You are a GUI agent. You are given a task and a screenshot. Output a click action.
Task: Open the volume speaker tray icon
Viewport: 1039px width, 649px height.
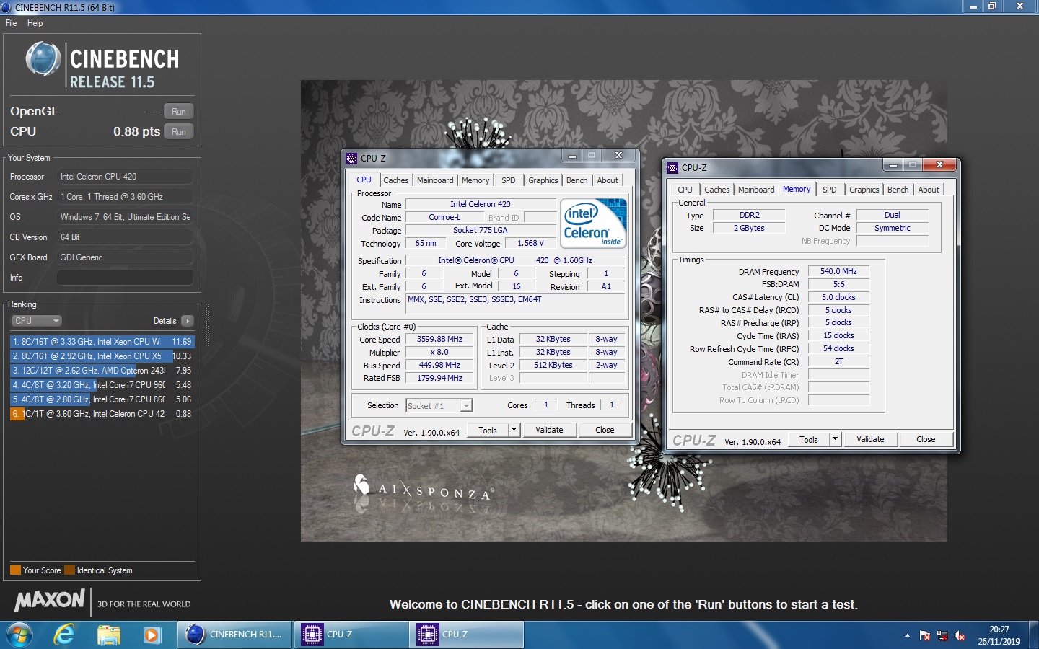960,635
